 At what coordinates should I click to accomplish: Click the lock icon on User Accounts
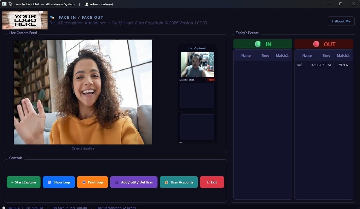166,182
